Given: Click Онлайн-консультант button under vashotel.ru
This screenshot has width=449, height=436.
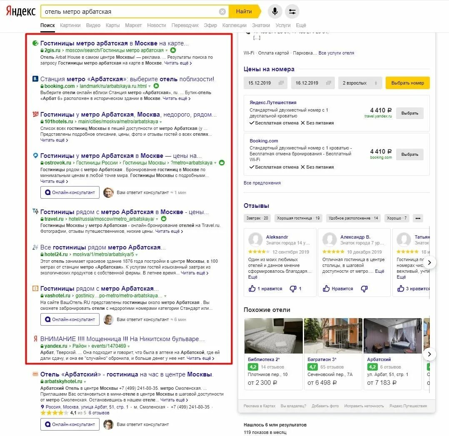Looking at the screenshot, I should pyautogui.click(x=70, y=319).
